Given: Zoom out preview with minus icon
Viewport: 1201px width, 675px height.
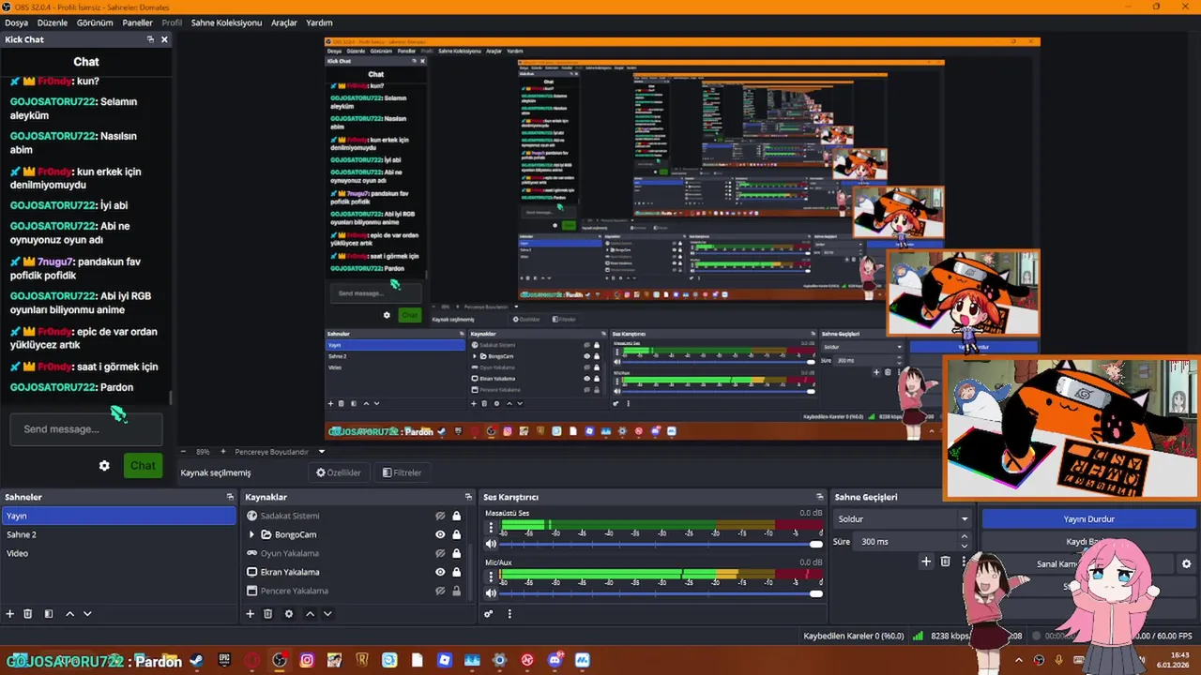Looking at the screenshot, I should coord(183,452).
